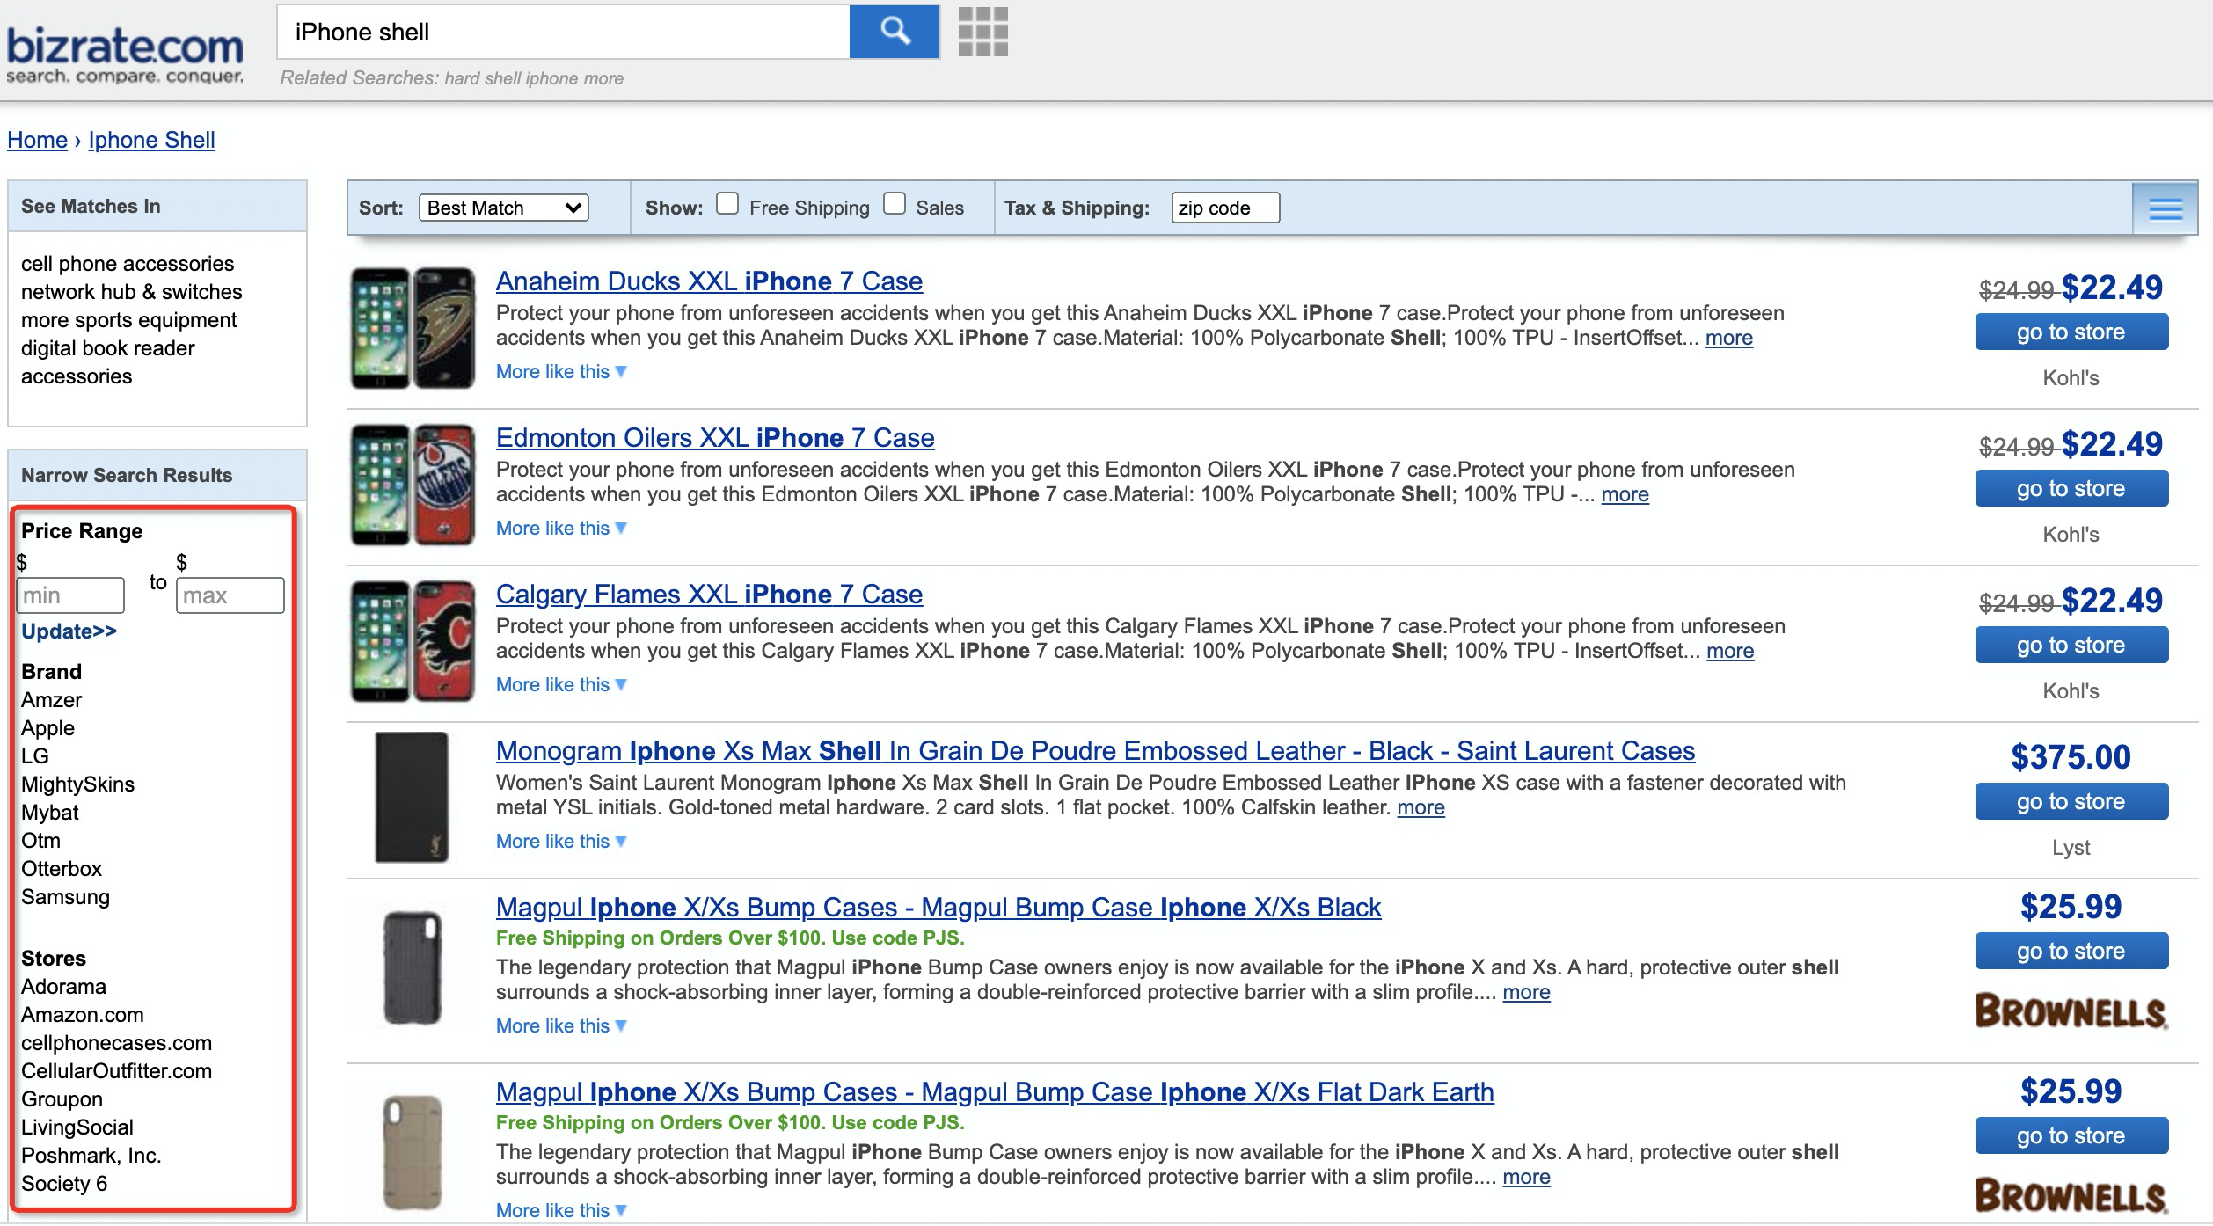Screen dimensions: 2213x1226
Task: Open Monogram Iphone Xs Max Shell listing
Action: pos(1095,751)
